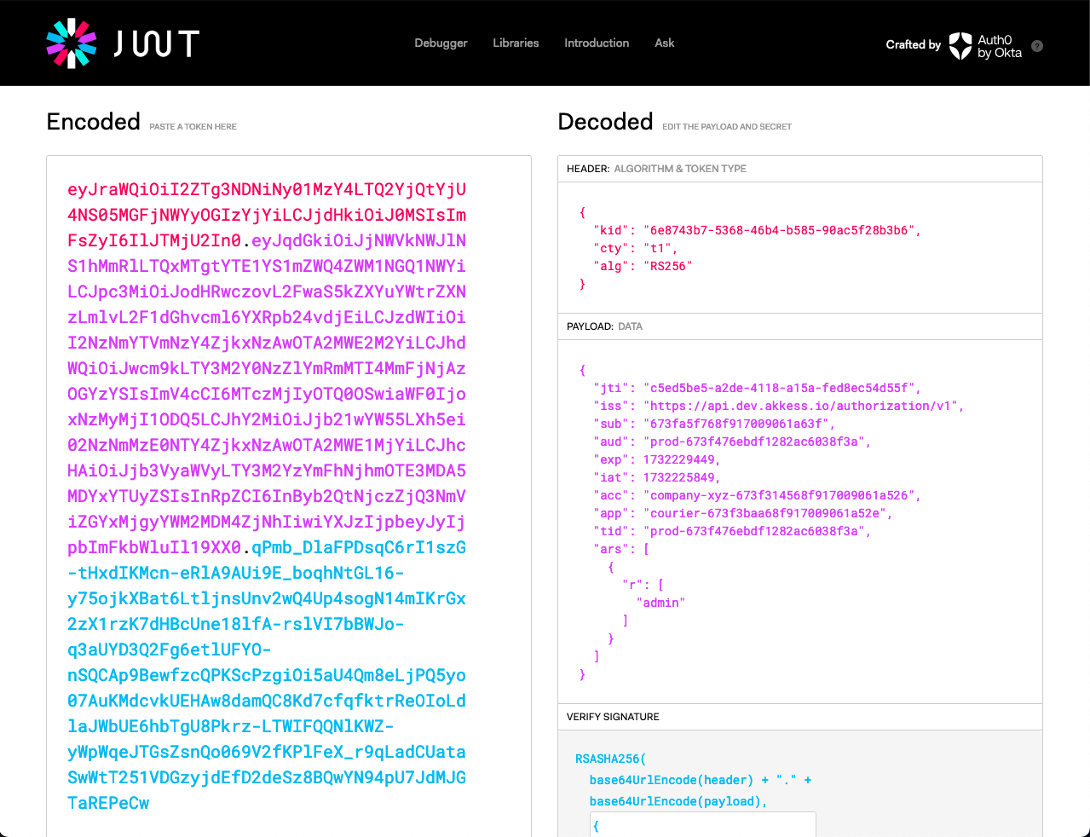Click the Auth0 shield logo

960,46
